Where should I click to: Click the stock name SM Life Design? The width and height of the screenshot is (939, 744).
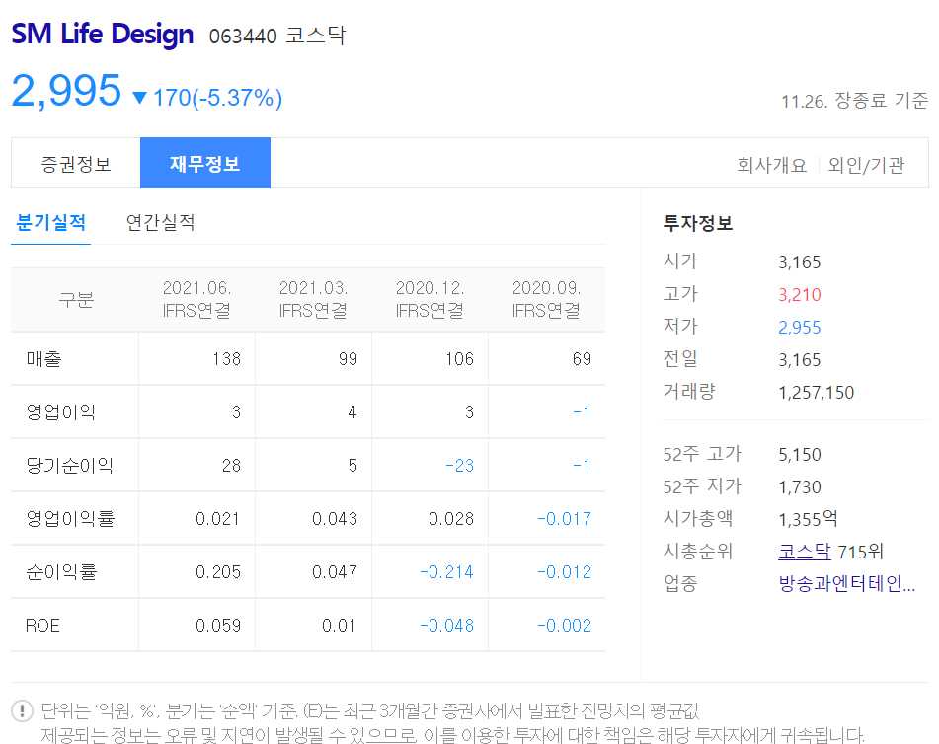coord(102,34)
